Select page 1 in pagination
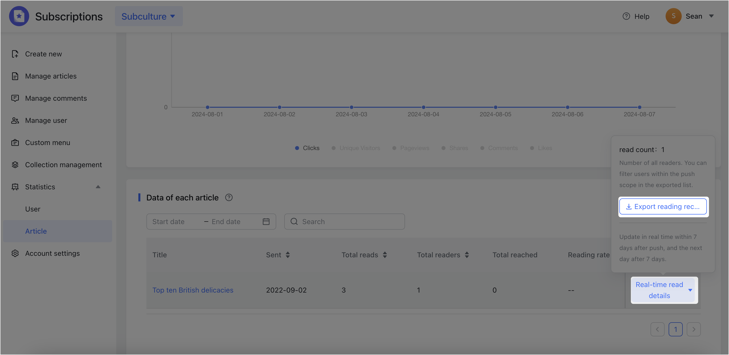Screen dimensions: 729x355 [675, 329]
